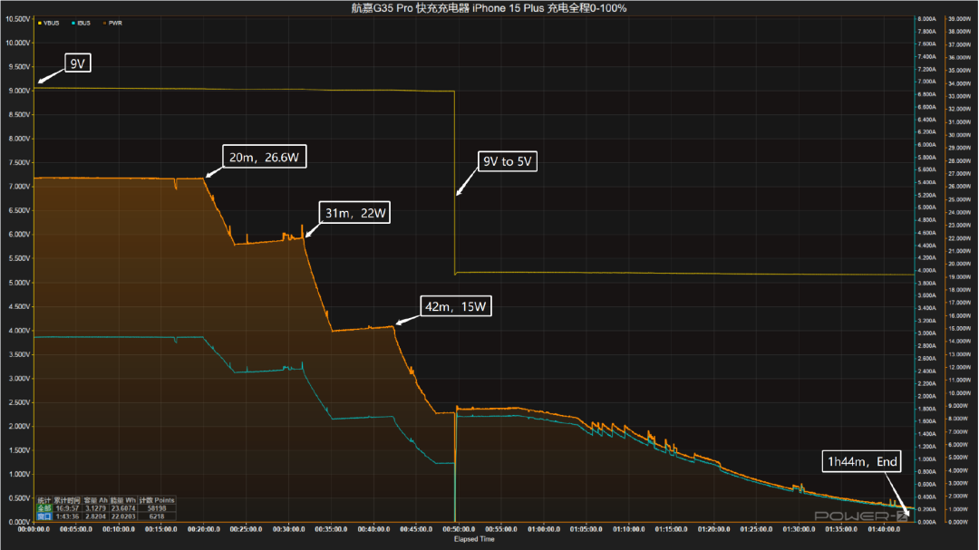Click the IBUS legend entry
This screenshot has height=550, width=979.
tap(82, 23)
